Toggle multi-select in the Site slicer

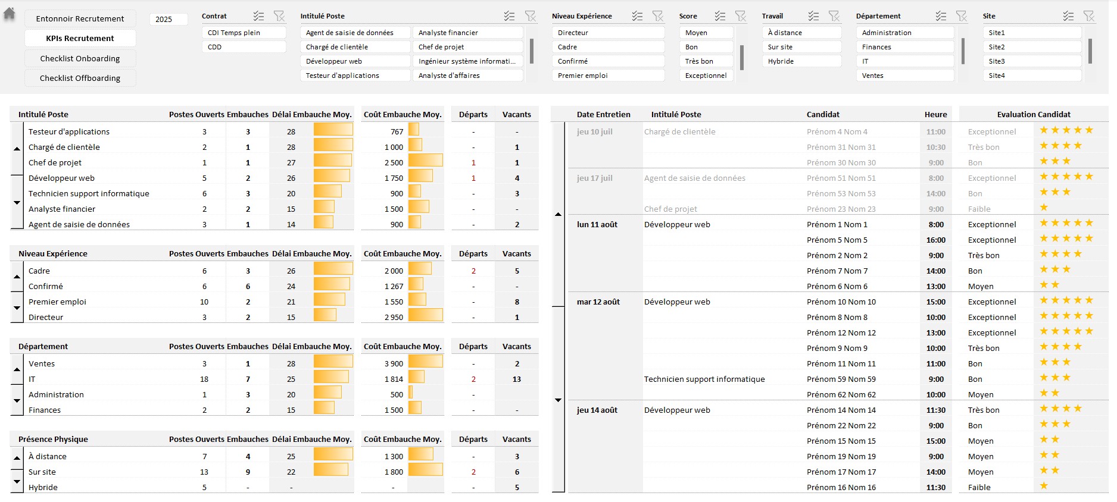point(1068,16)
